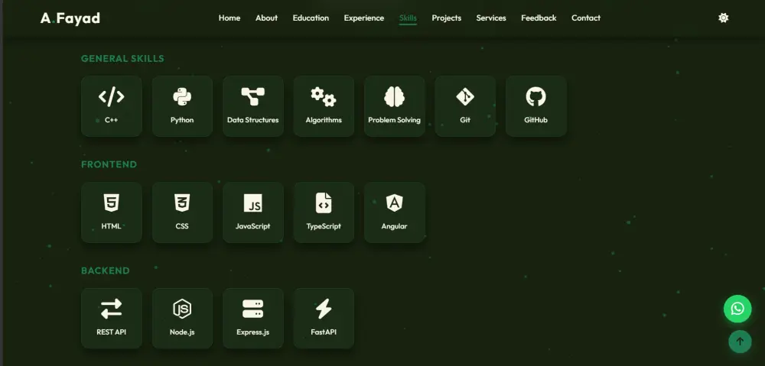Go to the Home section
This screenshot has width=765, height=366.
click(x=229, y=18)
